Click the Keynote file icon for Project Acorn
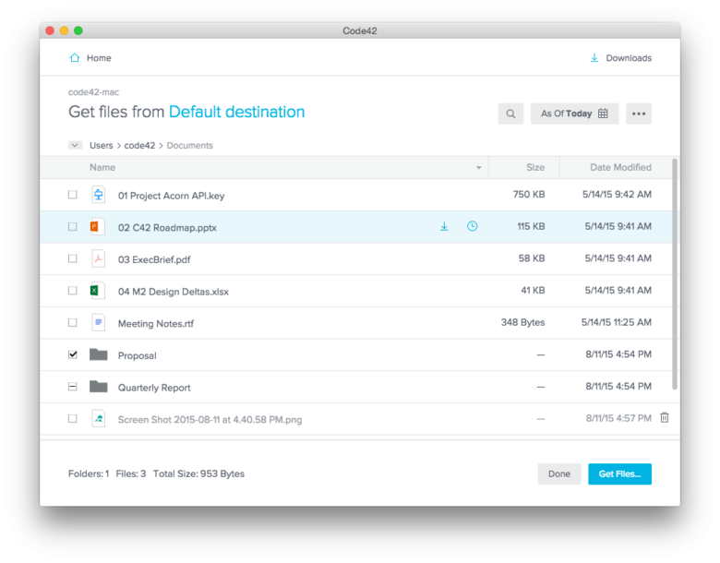The width and height of the screenshot is (720, 563). (x=98, y=195)
